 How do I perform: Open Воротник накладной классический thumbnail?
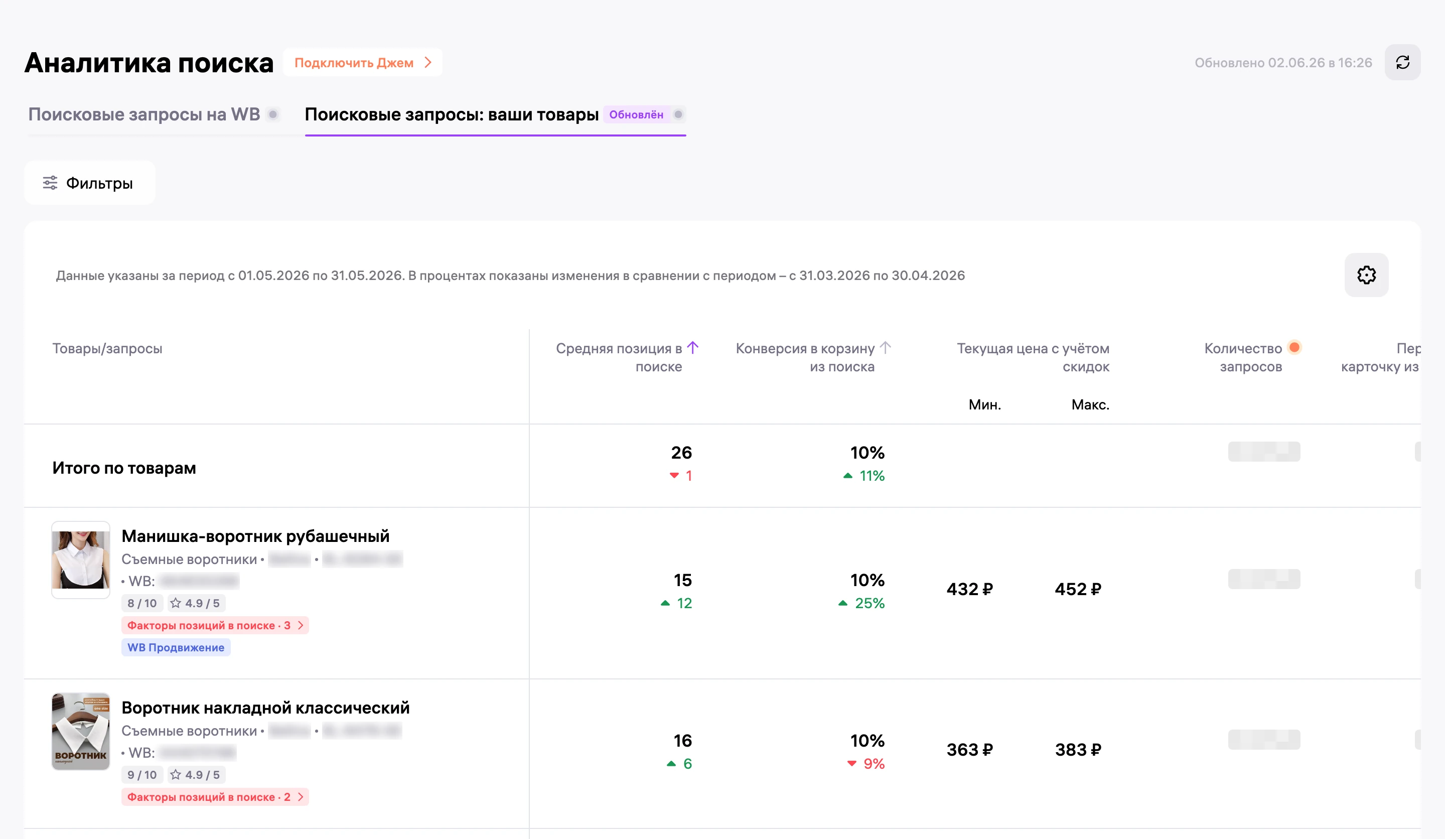pos(81,731)
